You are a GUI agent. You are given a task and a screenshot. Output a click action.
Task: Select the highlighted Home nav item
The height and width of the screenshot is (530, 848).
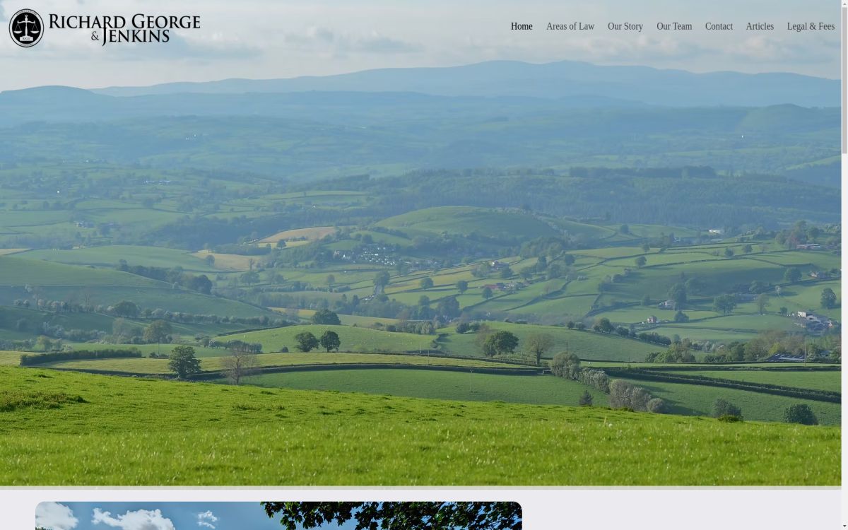(522, 26)
